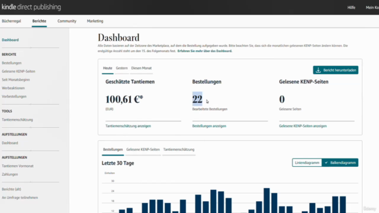This screenshot has height=213, width=379.
Task: Click Tantiemenschätzung anzeigen link
Action: [x=128, y=126]
